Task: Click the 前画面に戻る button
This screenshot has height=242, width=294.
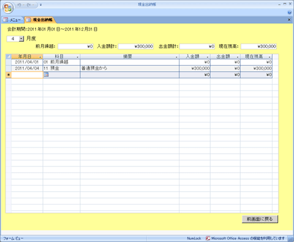Action: [x=260, y=219]
